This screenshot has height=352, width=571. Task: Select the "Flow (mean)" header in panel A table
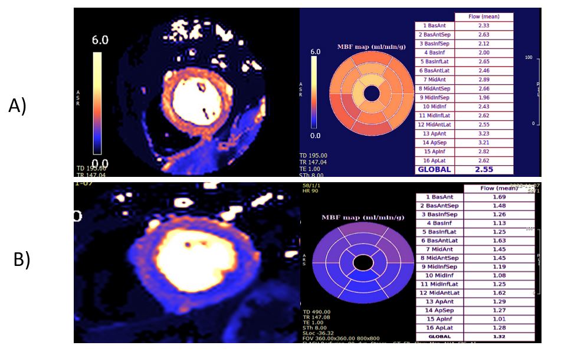click(x=484, y=17)
